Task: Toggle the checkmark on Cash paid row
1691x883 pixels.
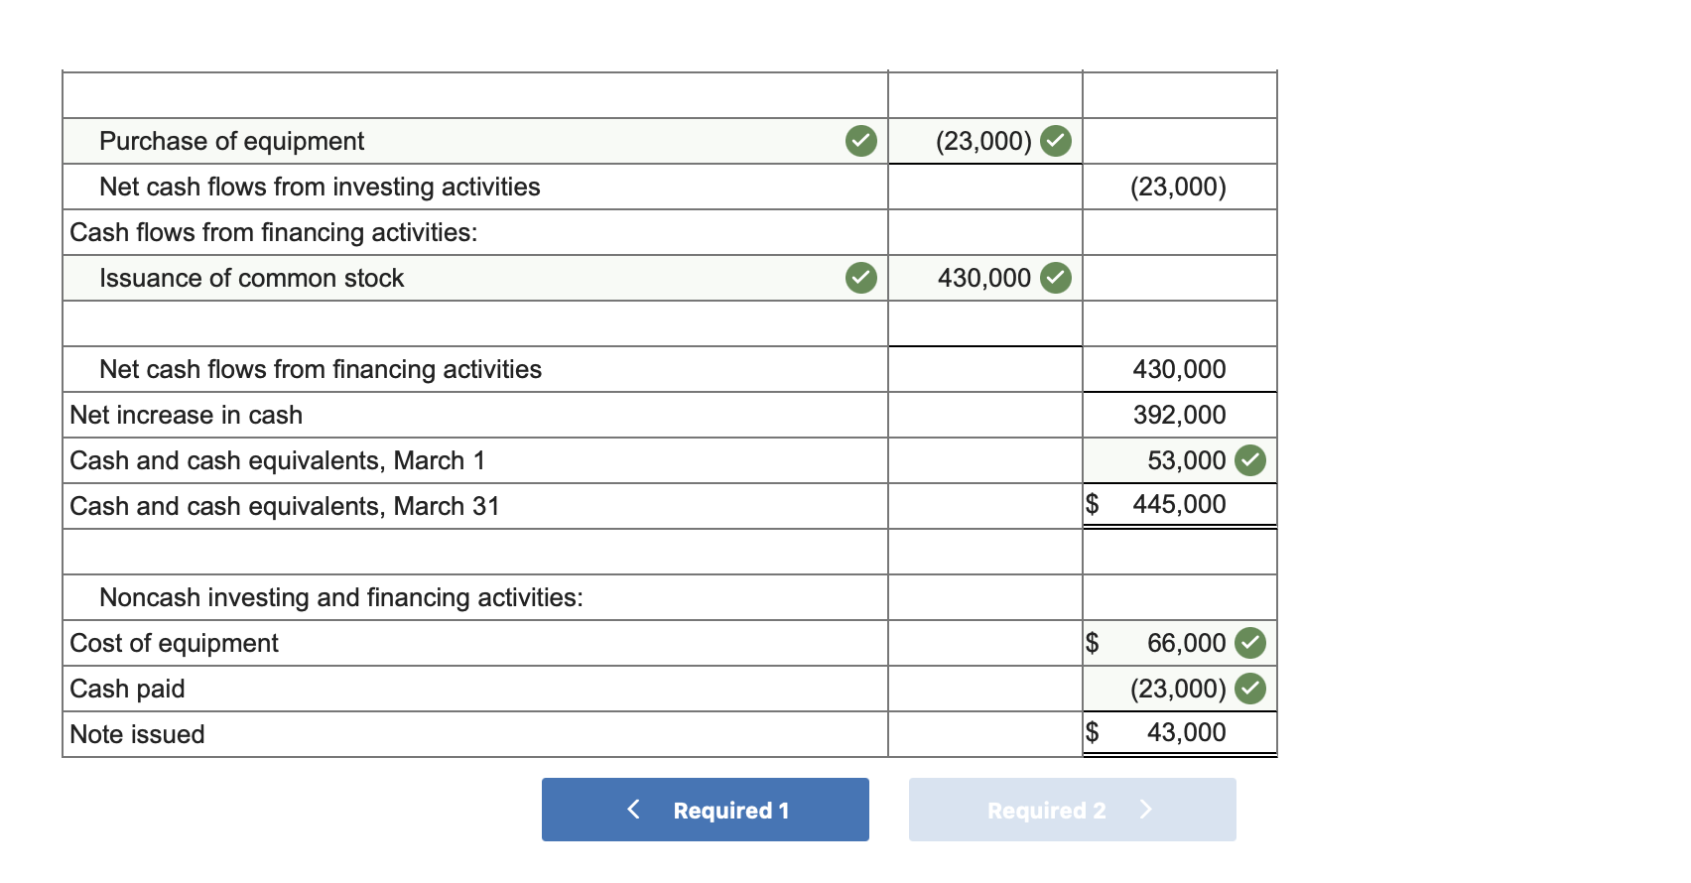Action: (x=1249, y=688)
